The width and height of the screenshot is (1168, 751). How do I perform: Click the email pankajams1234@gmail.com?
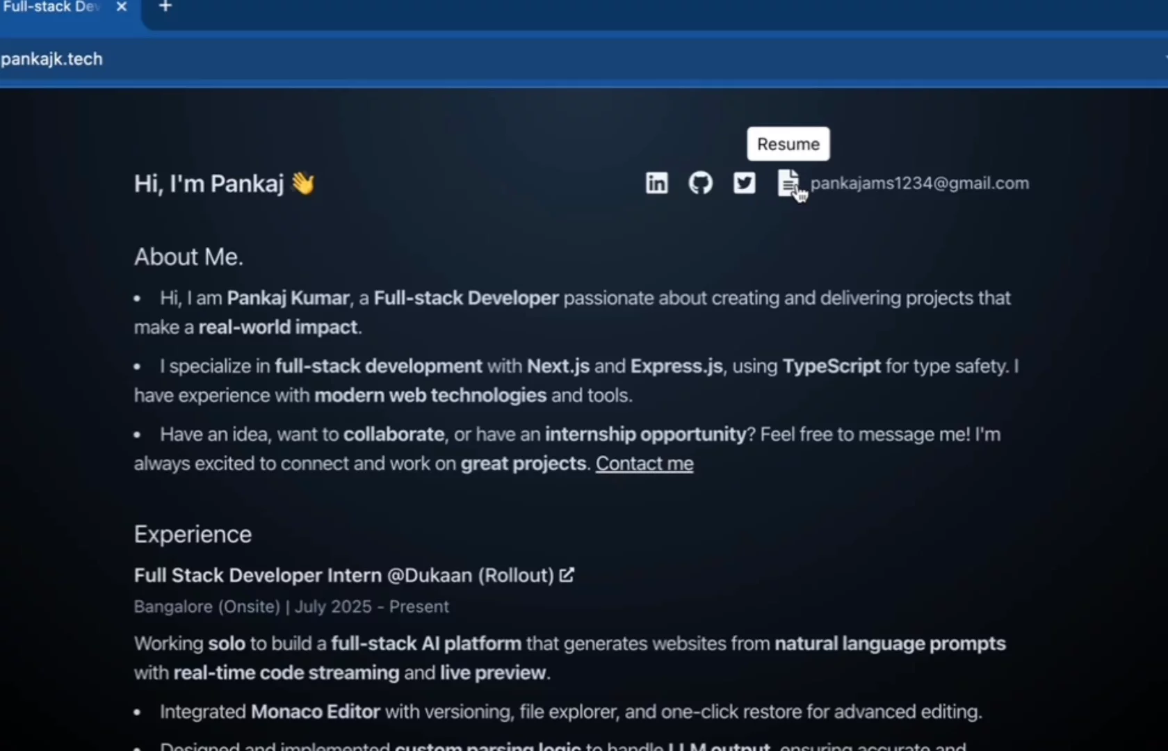(920, 183)
